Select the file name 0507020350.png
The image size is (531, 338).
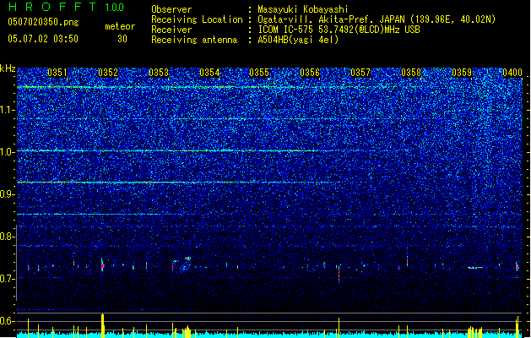[x=43, y=22]
